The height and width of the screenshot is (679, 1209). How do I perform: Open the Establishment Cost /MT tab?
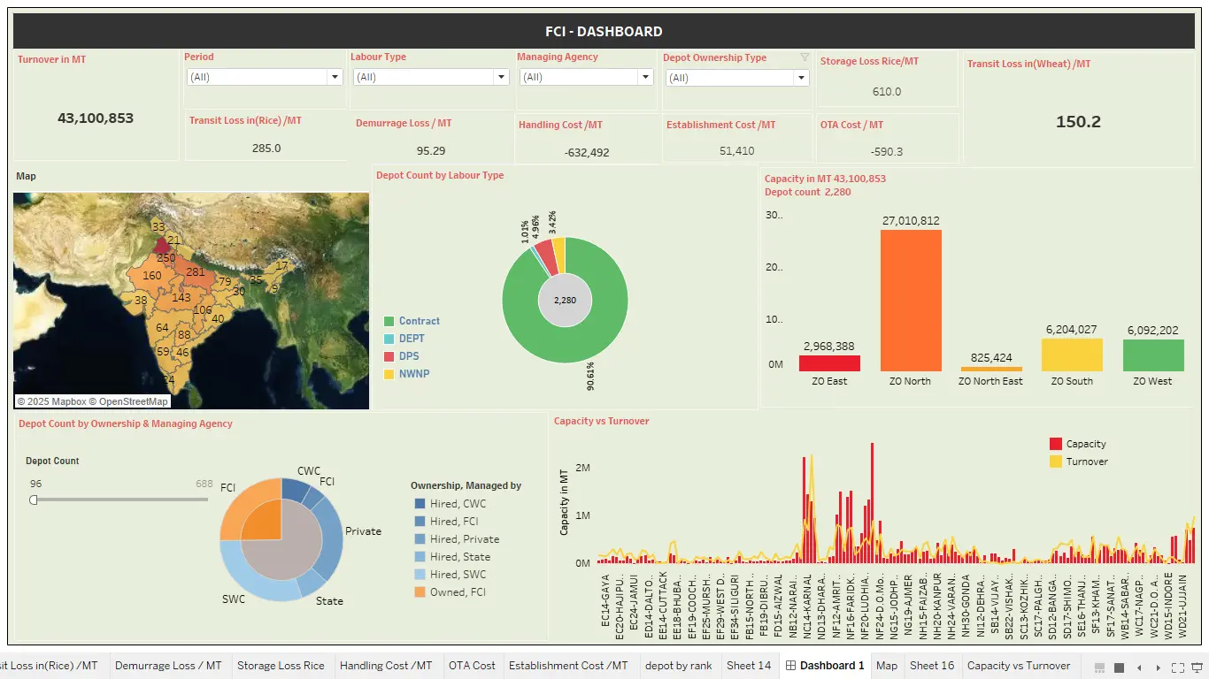(568, 666)
